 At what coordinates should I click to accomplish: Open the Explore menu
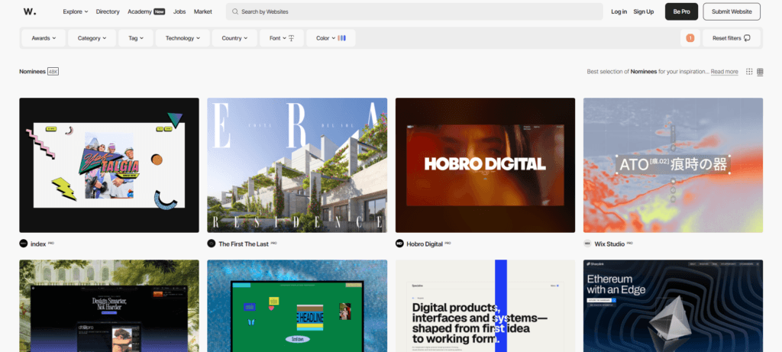coord(76,11)
